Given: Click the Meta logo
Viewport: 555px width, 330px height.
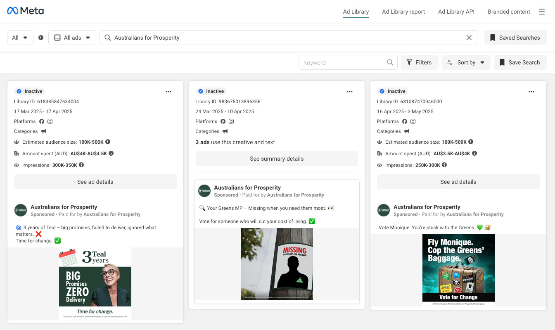Looking at the screenshot, I should [x=25, y=11].
